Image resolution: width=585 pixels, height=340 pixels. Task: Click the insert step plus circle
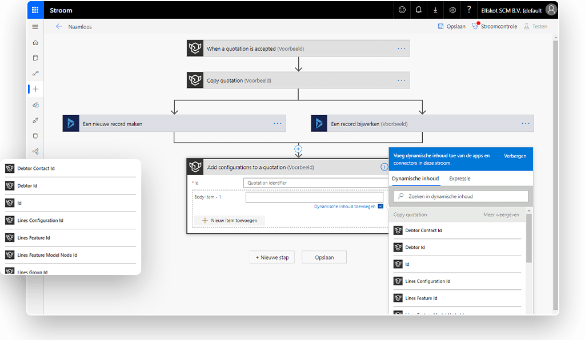pyautogui.click(x=298, y=149)
